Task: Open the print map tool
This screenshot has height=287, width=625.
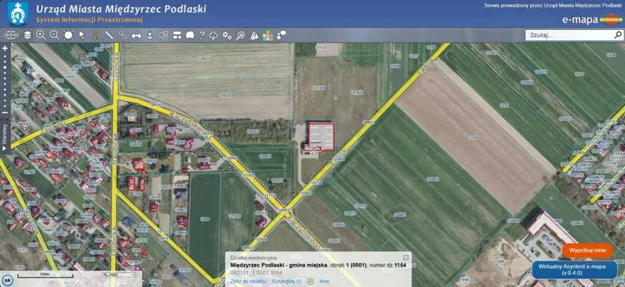Action: [137, 35]
